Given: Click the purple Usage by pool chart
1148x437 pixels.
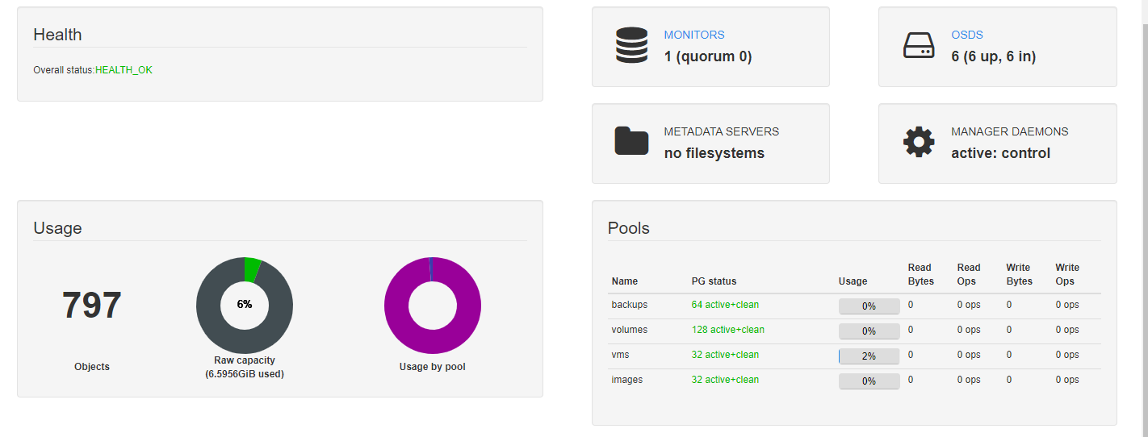Looking at the screenshot, I should pos(433,305).
